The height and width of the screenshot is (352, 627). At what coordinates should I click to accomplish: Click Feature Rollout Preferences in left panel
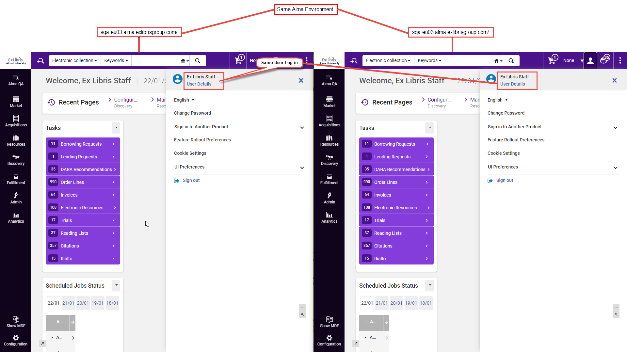pyautogui.click(x=202, y=140)
